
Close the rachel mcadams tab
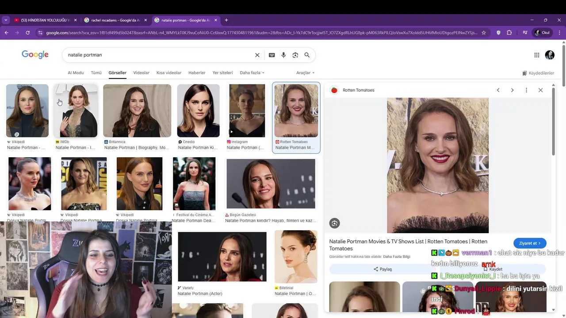point(145,20)
